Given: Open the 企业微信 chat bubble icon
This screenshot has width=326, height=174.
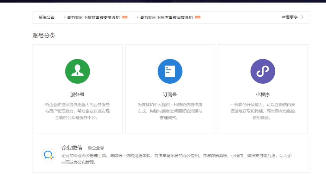Looking at the screenshot, I should point(49,155).
